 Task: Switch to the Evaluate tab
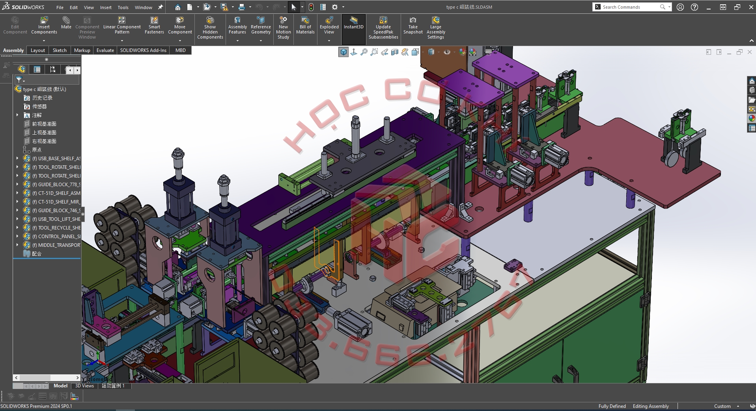pos(105,50)
